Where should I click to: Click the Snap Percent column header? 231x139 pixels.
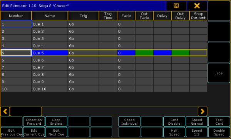tap(198, 16)
